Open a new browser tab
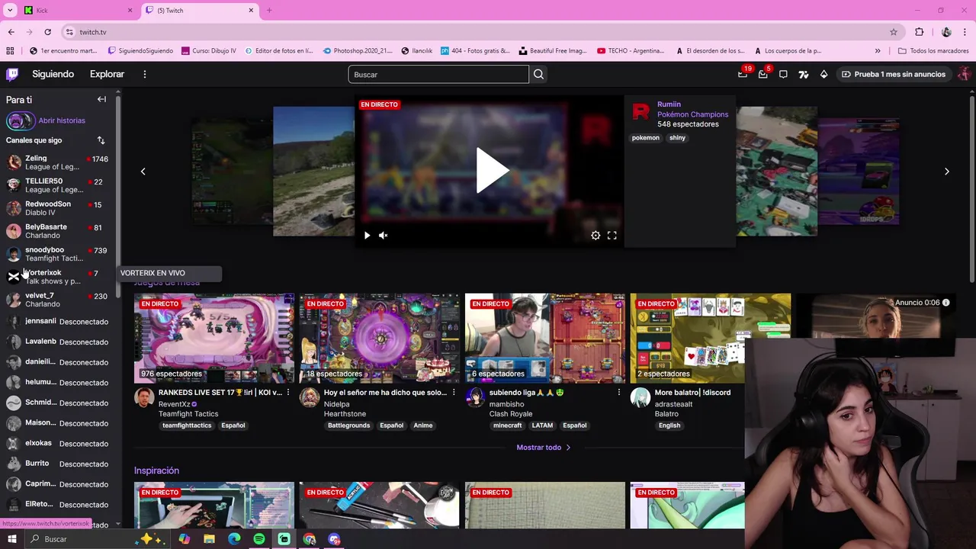This screenshot has height=549, width=976. point(269,11)
